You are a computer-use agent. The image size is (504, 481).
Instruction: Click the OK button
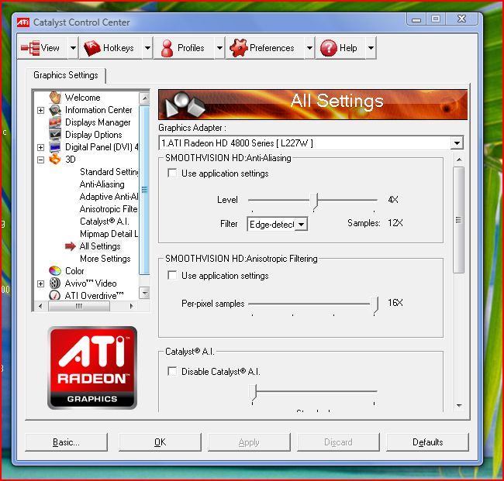coord(160,442)
